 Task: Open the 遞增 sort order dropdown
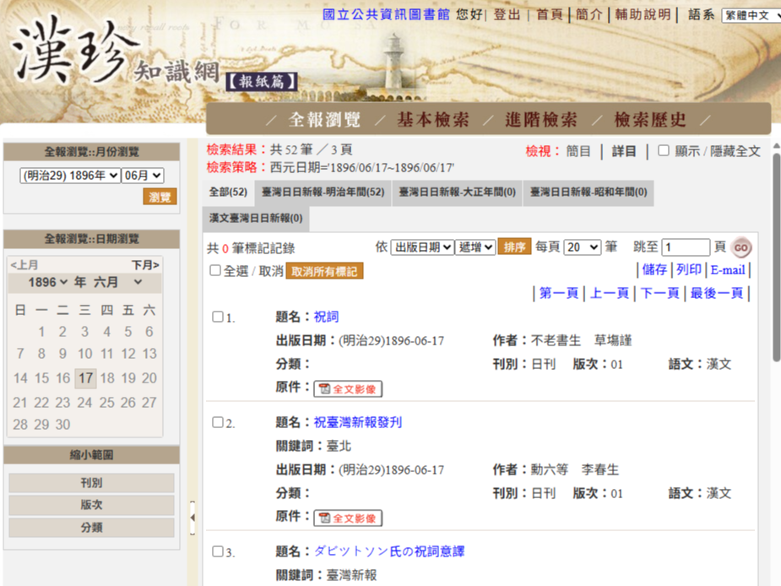point(475,247)
